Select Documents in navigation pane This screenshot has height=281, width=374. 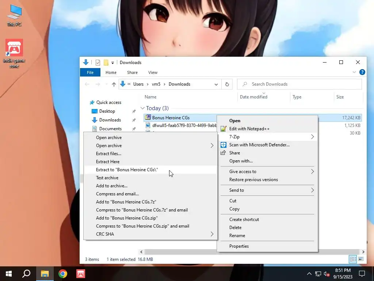click(110, 128)
